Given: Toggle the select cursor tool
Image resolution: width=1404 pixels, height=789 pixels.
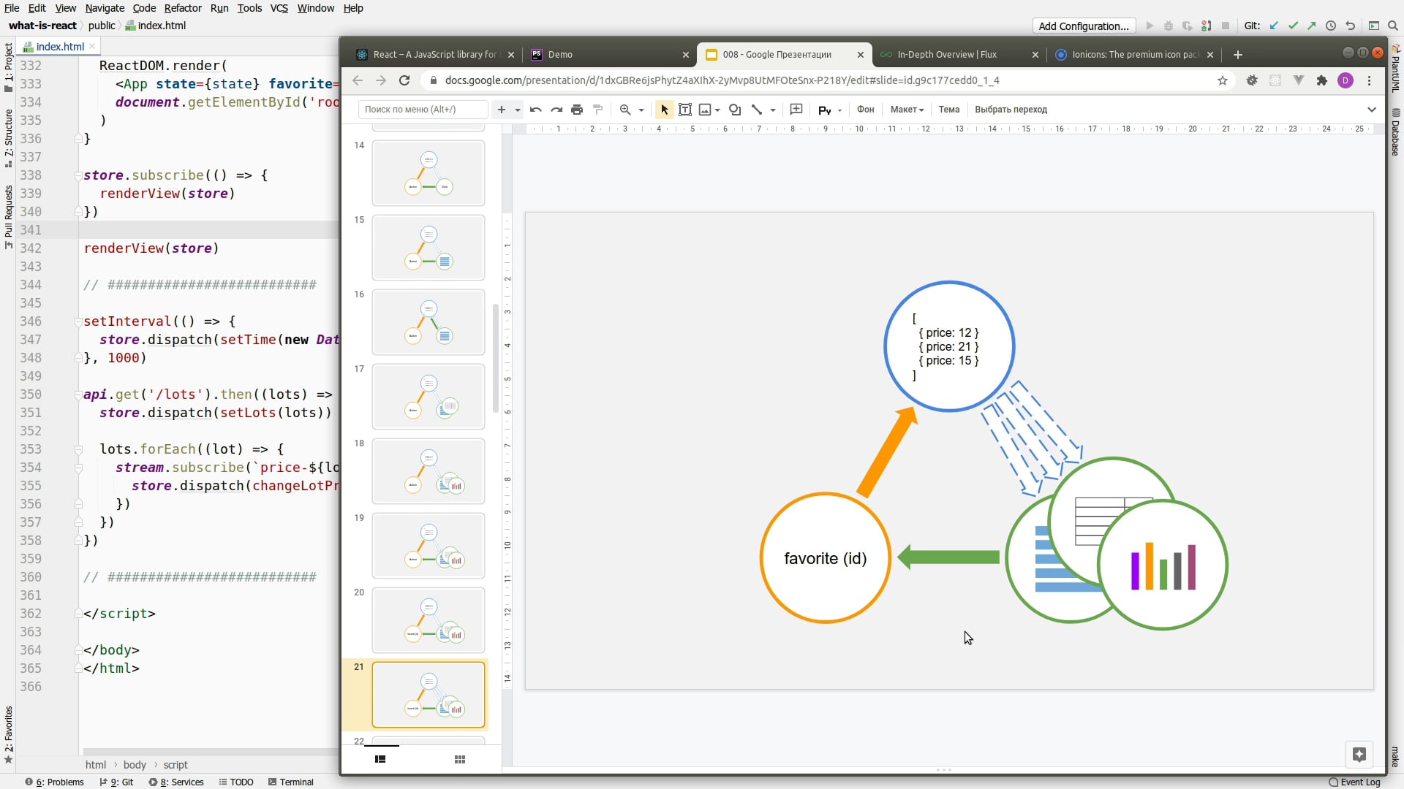Looking at the screenshot, I should [x=664, y=110].
